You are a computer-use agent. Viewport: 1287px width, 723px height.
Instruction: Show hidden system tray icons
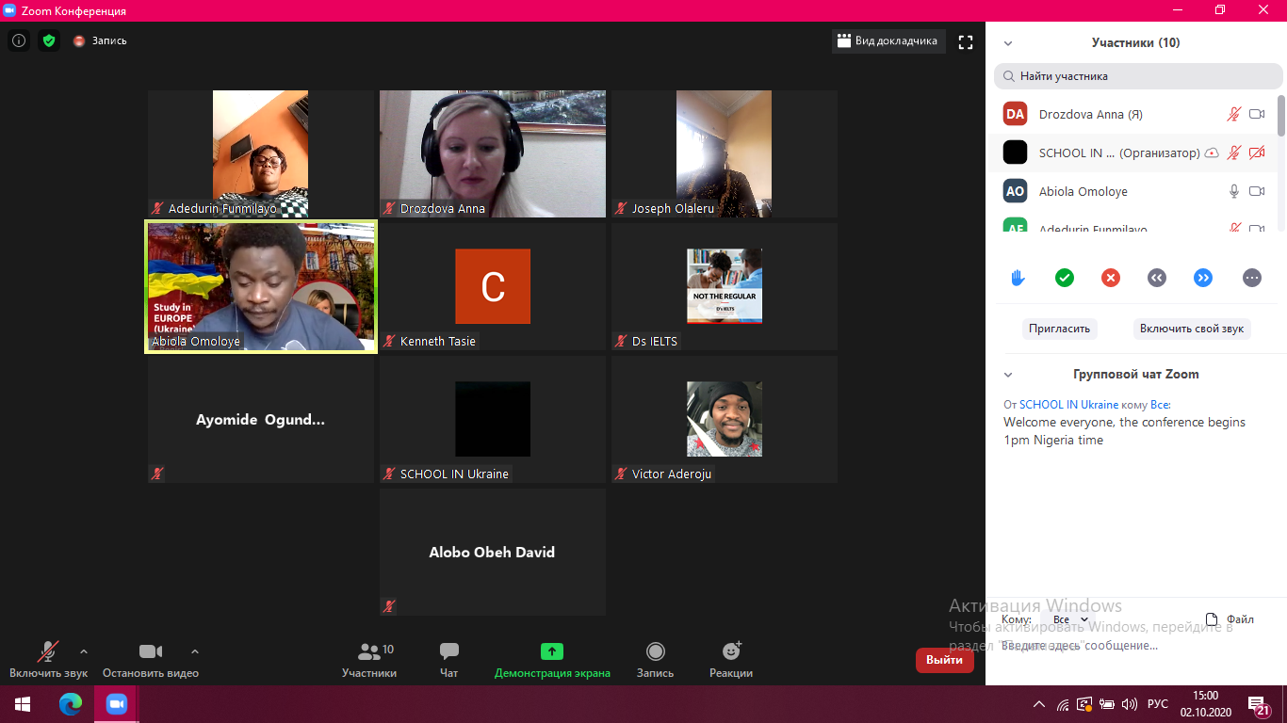click(1039, 704)
